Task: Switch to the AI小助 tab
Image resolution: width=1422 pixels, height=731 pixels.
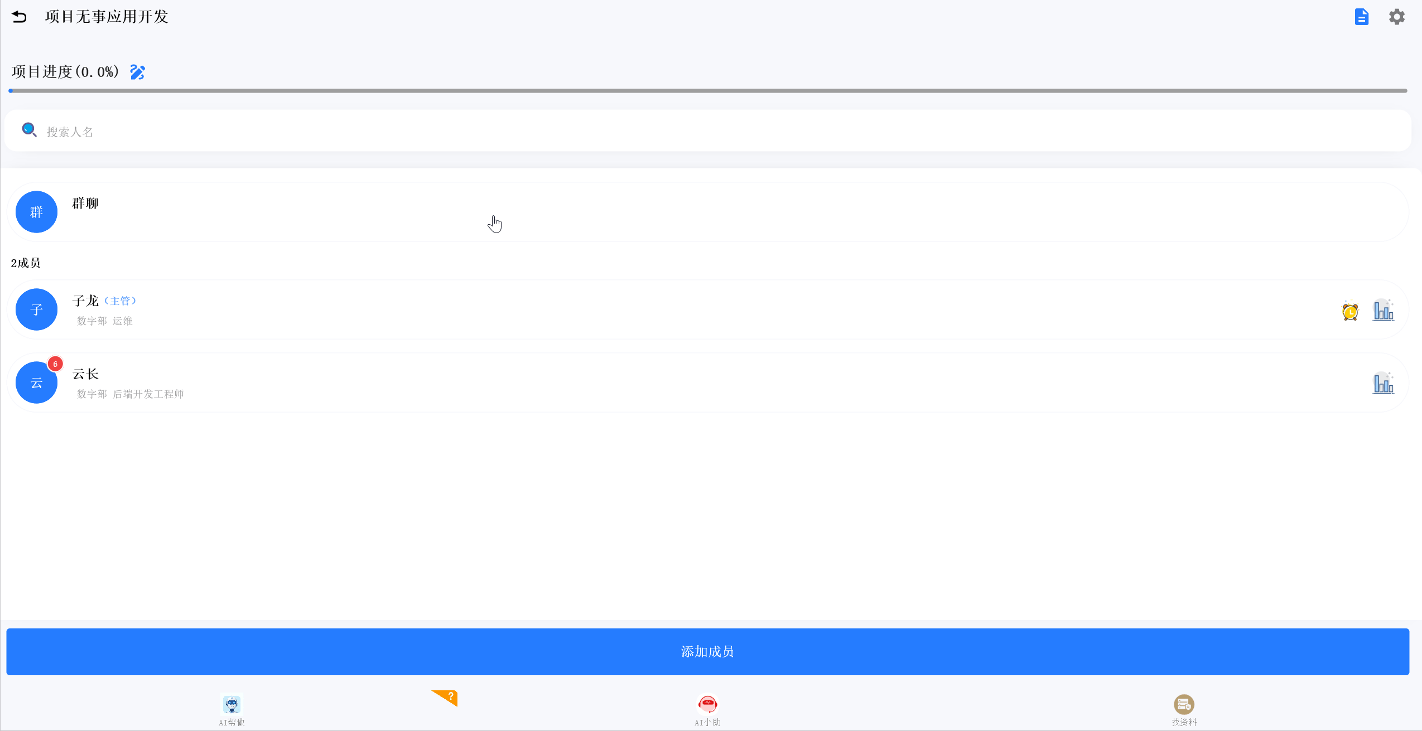Action: (x=707, y=709)
